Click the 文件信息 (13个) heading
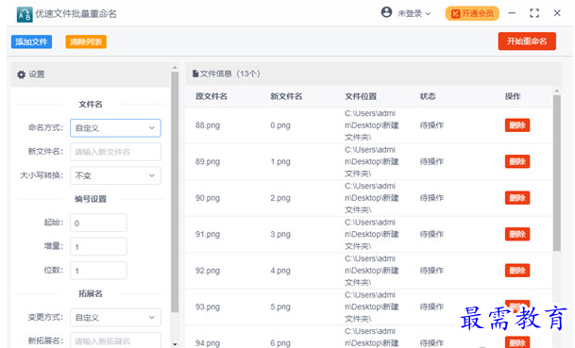Screen dimensions: 575x348 230,74
